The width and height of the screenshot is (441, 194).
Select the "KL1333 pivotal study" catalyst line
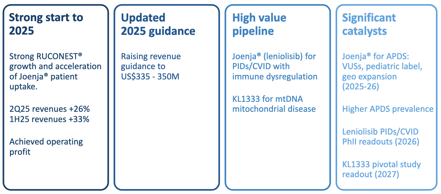(381, 164)
